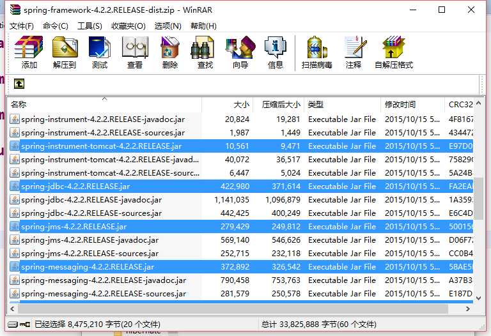The image size is (491, 336).
Task: Select spring-jdbc-4.2.2.RELEASE-sources.jar
Action: coord(240,213)
